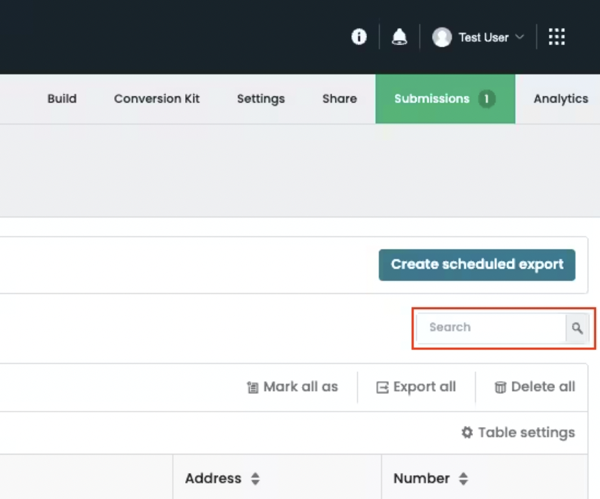This screenshot has height=499, width=600.
Task: Open the apps grid menu
Action: pyautogui.click(x=557, y=37)
